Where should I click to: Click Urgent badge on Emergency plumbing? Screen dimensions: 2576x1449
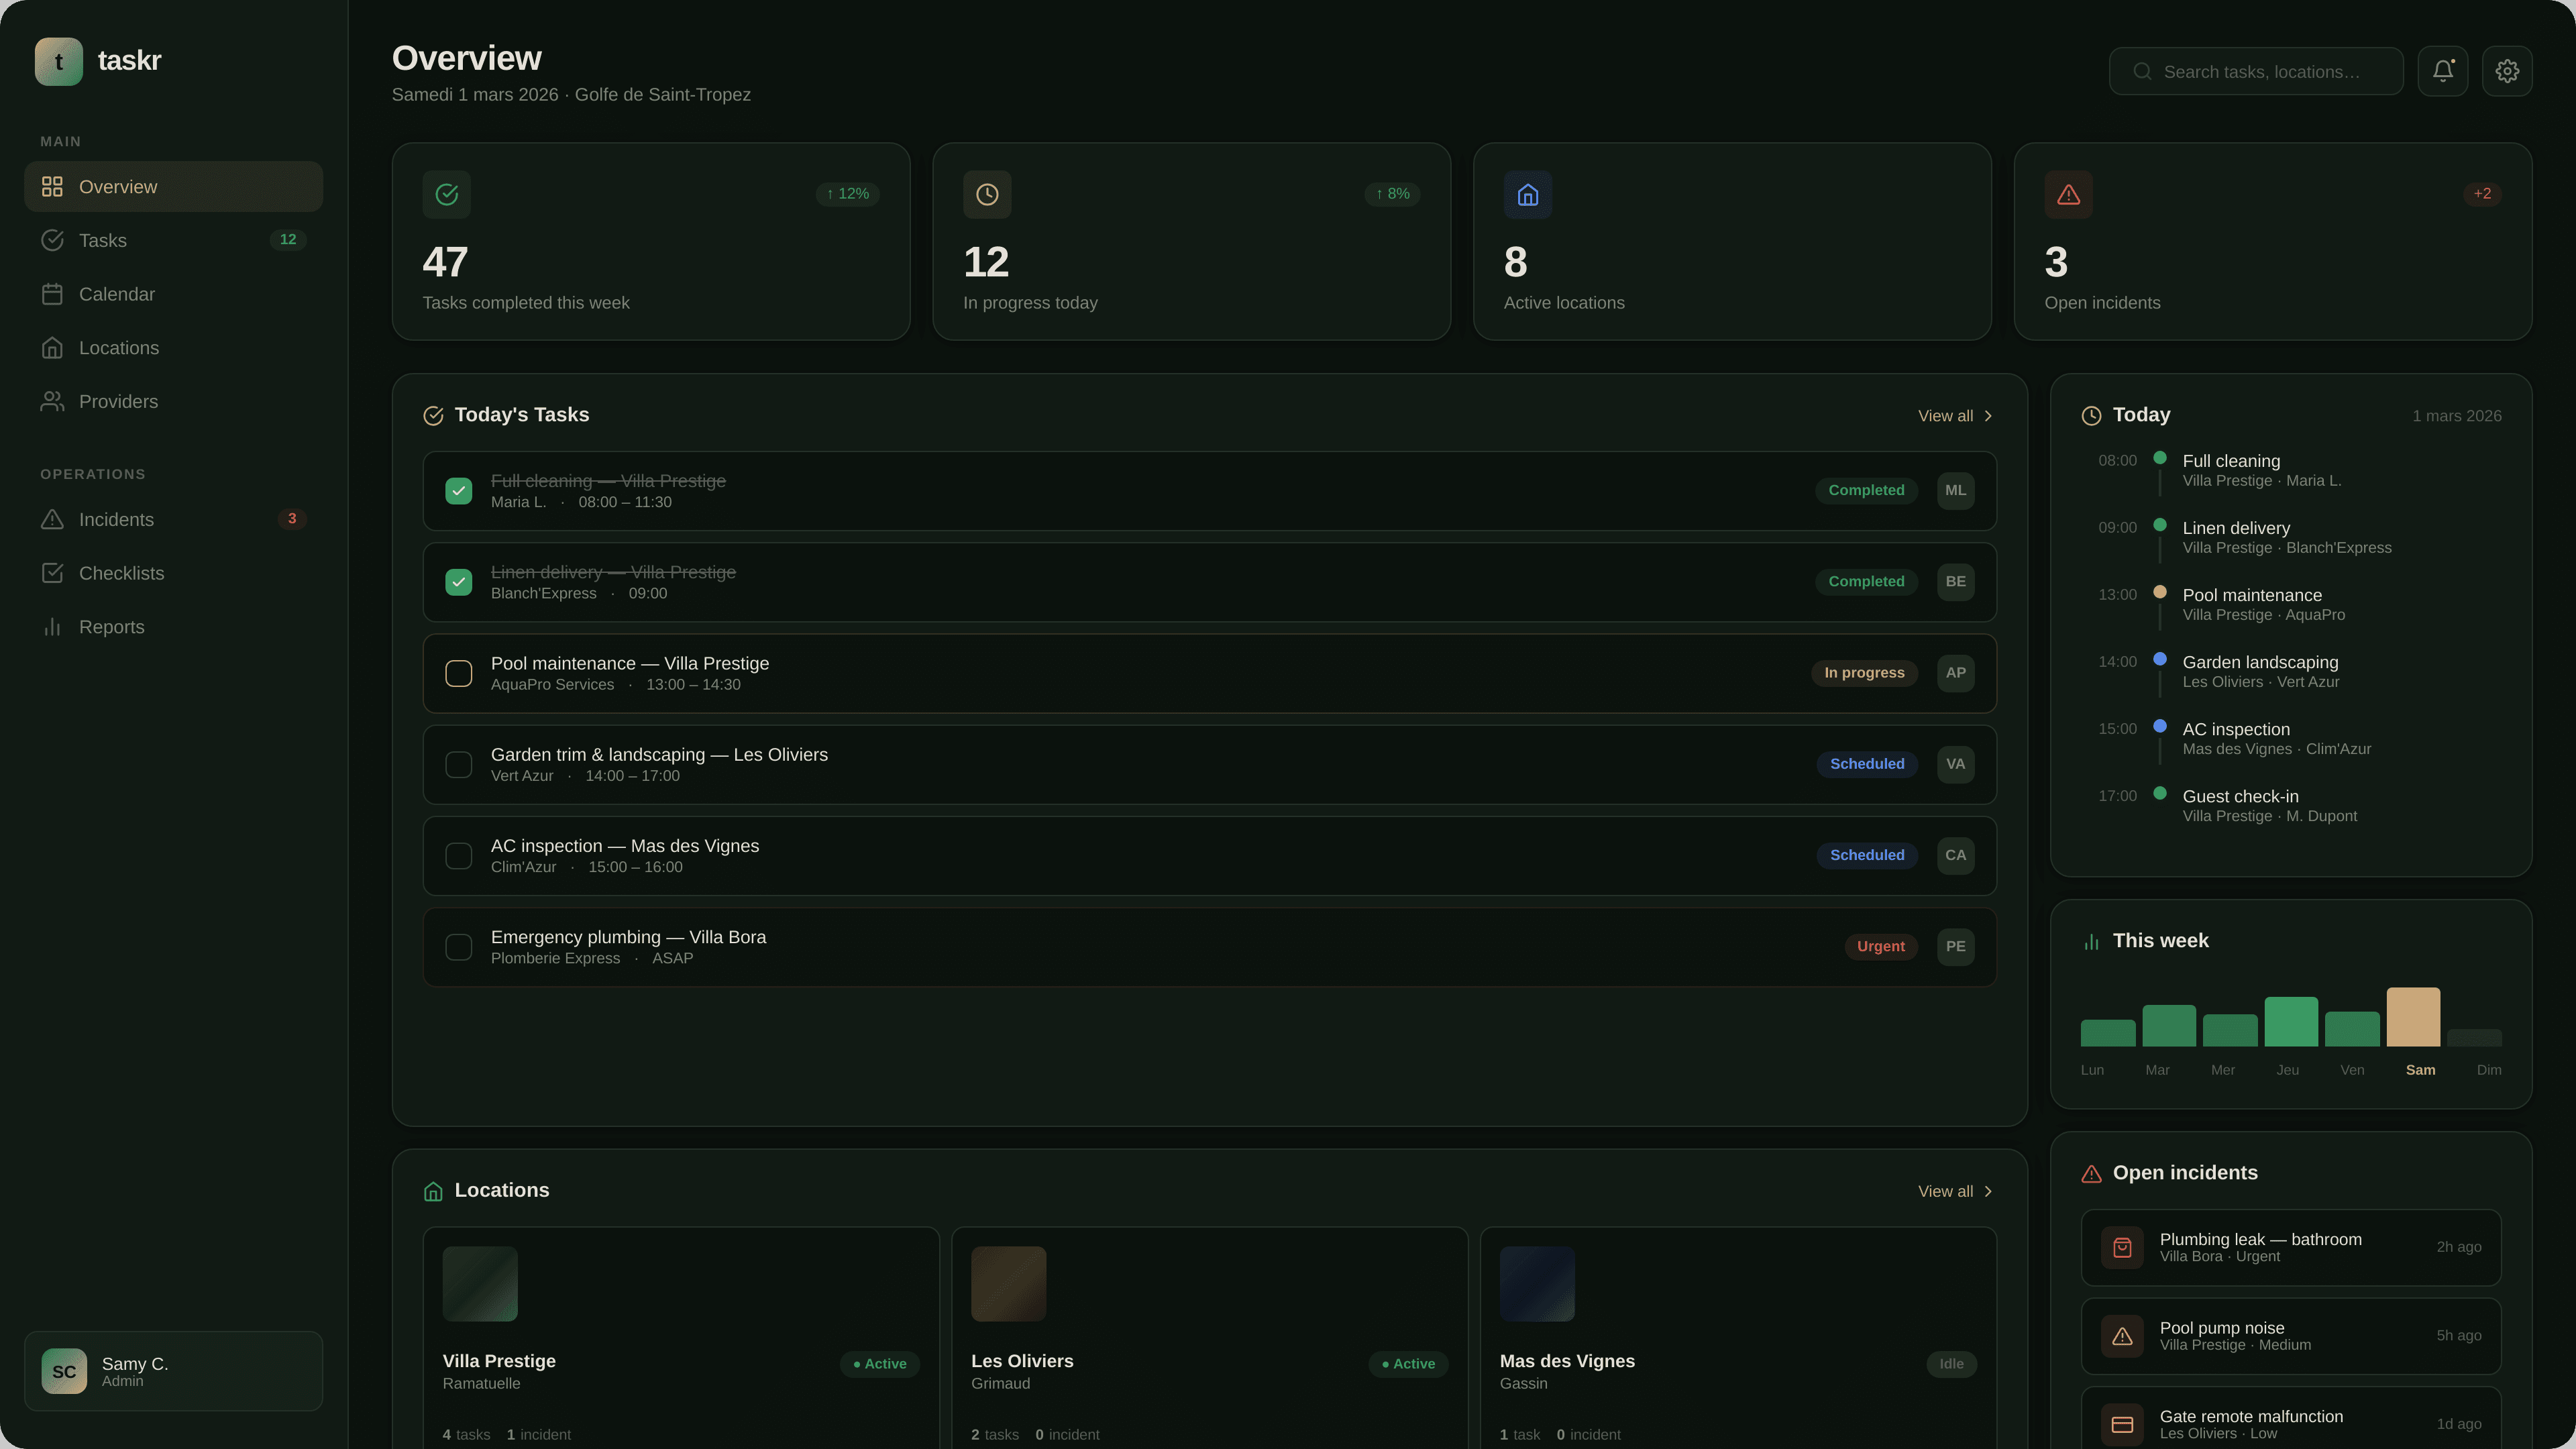1880,946
